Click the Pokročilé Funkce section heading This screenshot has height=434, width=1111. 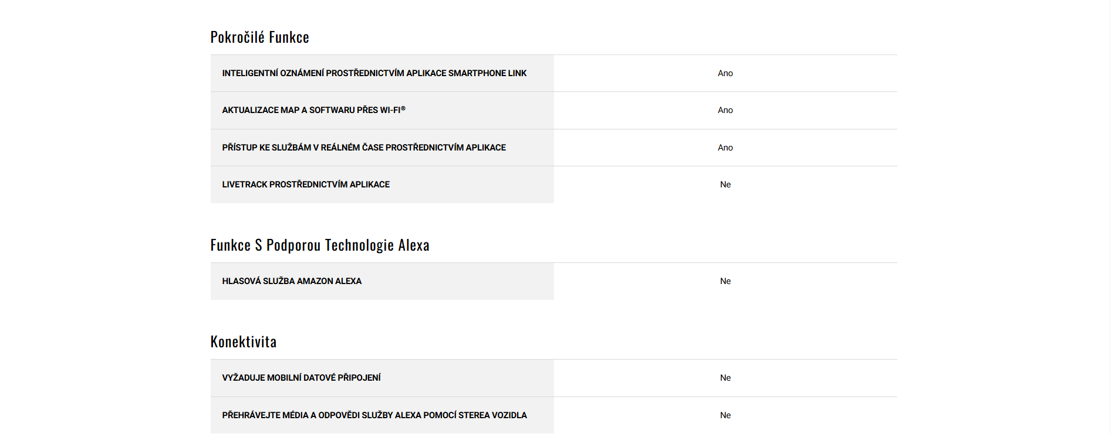(259, 37)
